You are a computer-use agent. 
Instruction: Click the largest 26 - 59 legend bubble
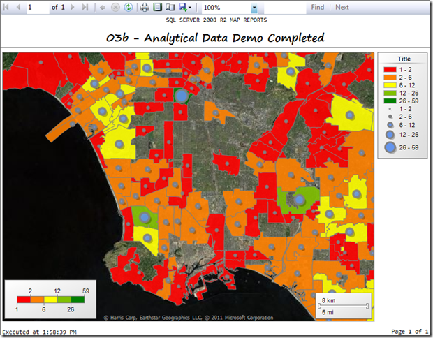[x=390, y=147]
